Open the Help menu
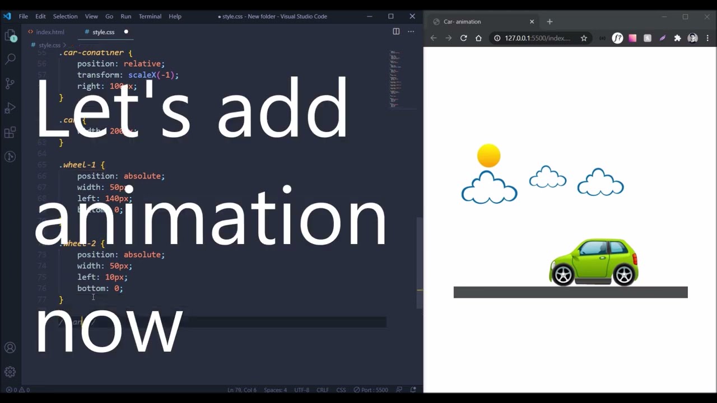 (175, 16)
